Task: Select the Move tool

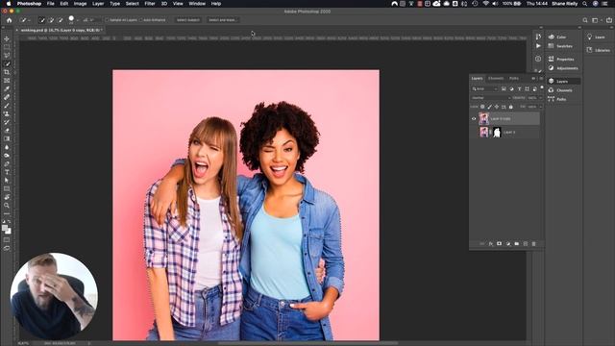Action: point(7,38)
